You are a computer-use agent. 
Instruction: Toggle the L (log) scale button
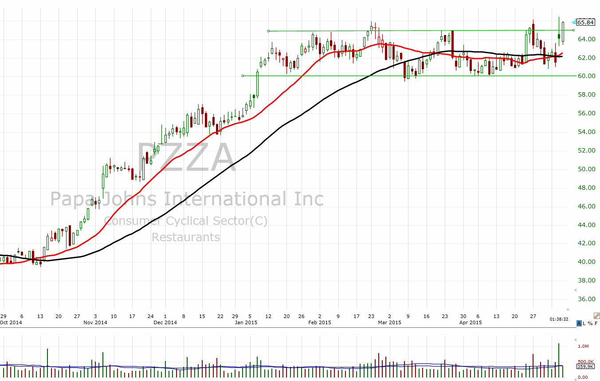584,323
